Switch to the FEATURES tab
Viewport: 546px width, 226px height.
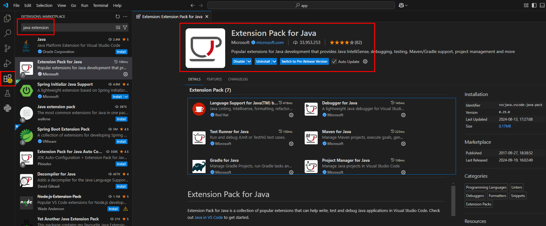[x=214, y=79]
